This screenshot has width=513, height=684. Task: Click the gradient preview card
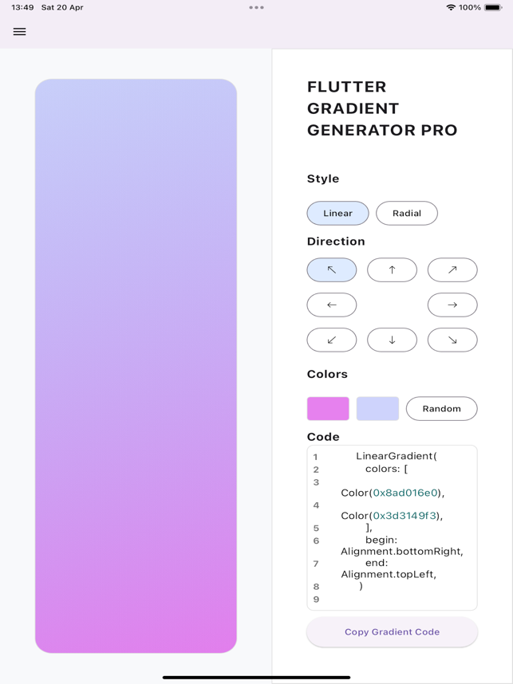tap(136, 366)
